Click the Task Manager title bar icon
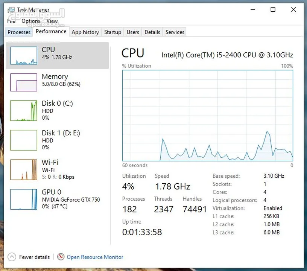307x271 pixels. pyautogui.click(x=12, y=9)
